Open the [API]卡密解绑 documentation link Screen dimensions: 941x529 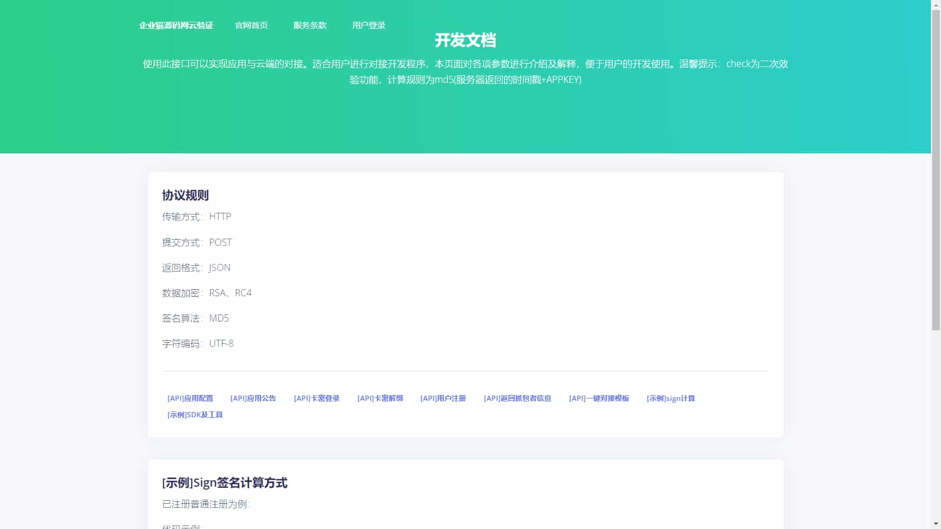point(380,398)
